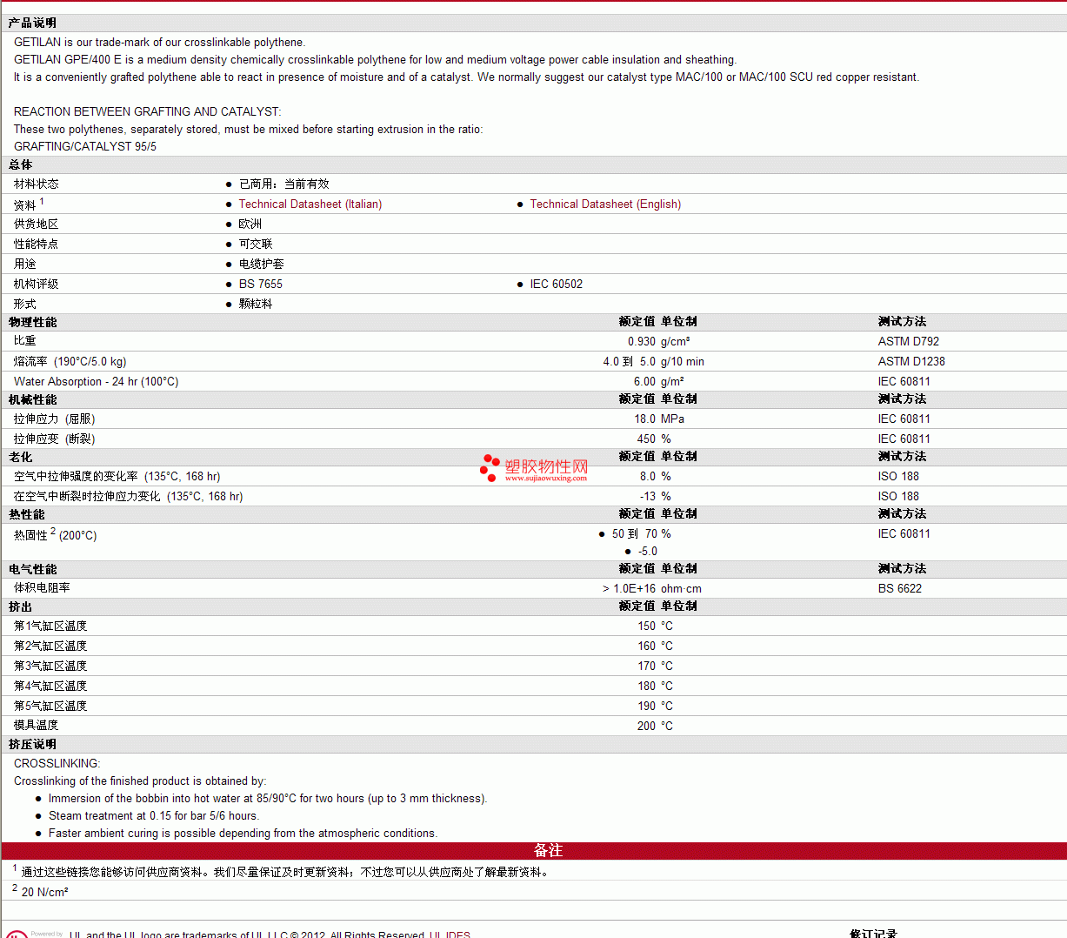
Task: Click the footnote text 20 N/cm²
Action: pos(45,893)
